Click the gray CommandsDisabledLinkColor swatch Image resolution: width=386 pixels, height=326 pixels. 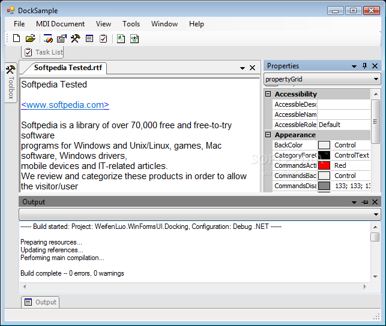click(324, 186)
